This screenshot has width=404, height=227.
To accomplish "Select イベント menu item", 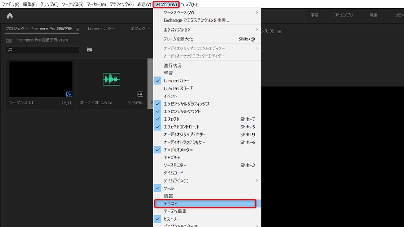I will click(x=207, y=96).
